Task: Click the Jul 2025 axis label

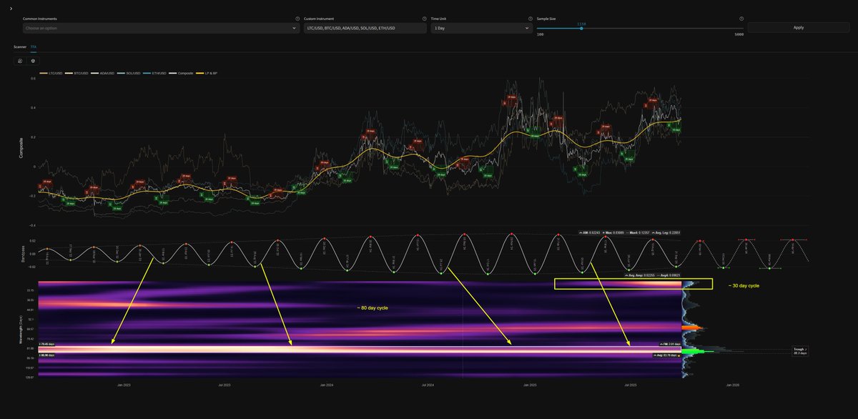Action: pyautogui.click(x=631, y=385)
